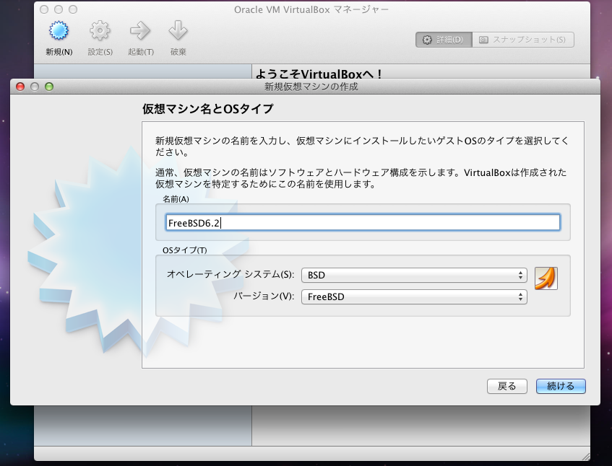The height and width of the screenshot is (466, 612).
Task: Click the minimize button of the wizard window
Action: point(35,87)
